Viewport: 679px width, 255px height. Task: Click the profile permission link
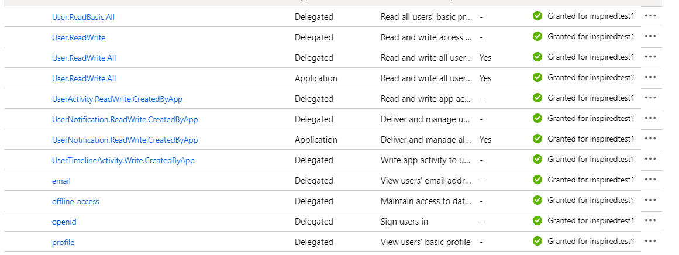point(63,242)
